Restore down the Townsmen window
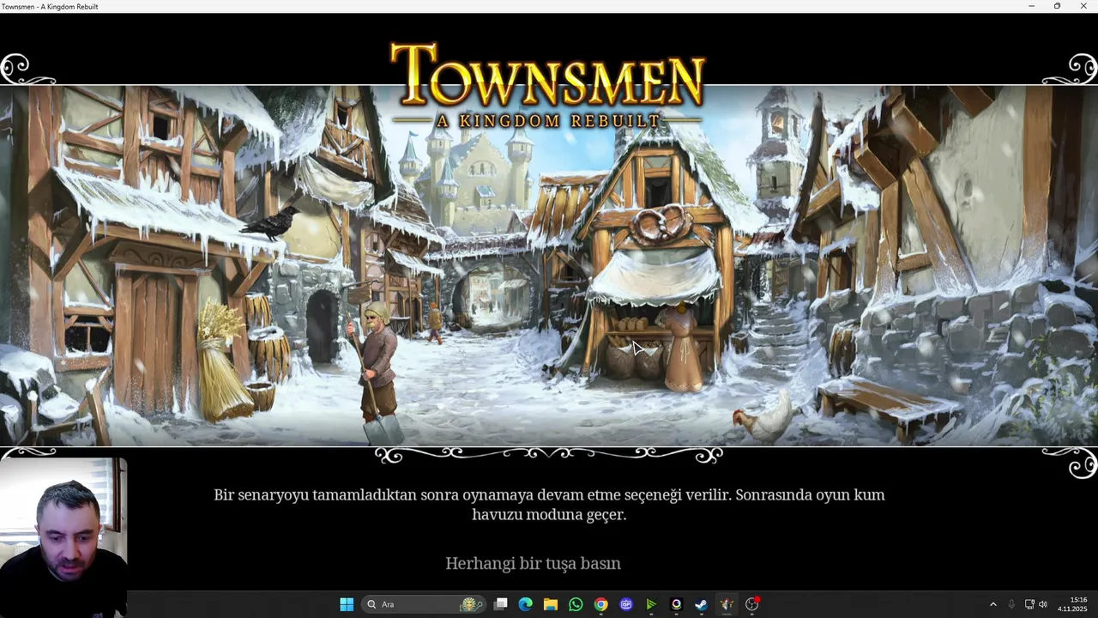 pyautogui.click(x=1057, y=6)
